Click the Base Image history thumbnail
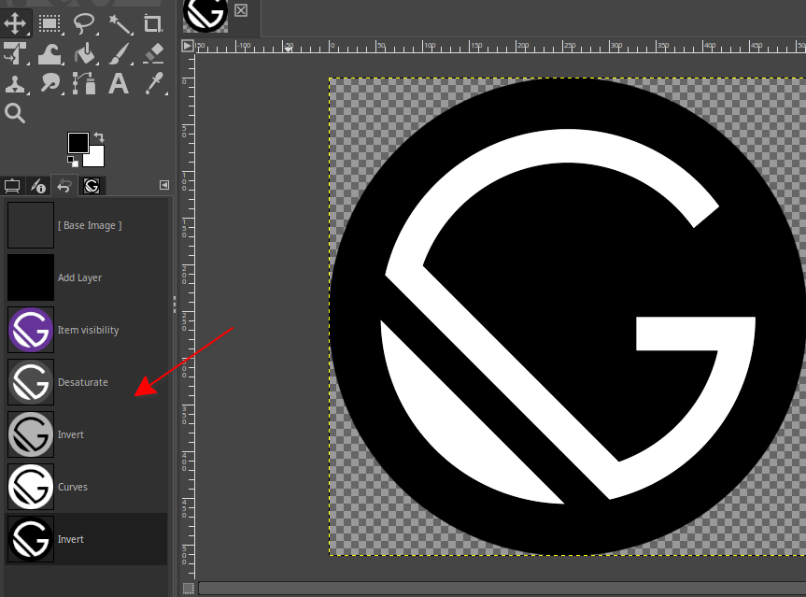Image resolution: width=806 pixels, height=597 pixels. [31, 225]
